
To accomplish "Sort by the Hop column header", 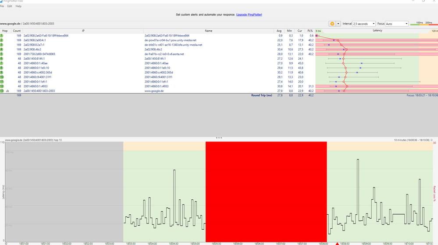I will tap(5, 31).
